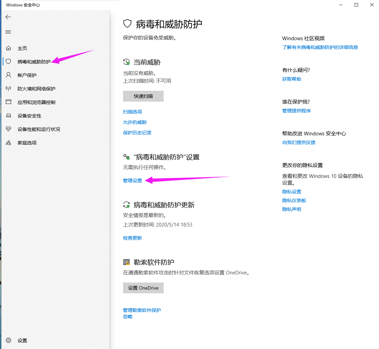This screenshot has height=349, width=379.
Task: Click the 勒索软件防护 heading text
Action: coord(154,262)
